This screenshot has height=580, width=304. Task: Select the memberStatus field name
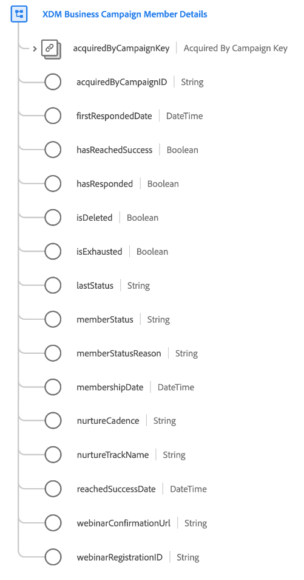(105, 320)
